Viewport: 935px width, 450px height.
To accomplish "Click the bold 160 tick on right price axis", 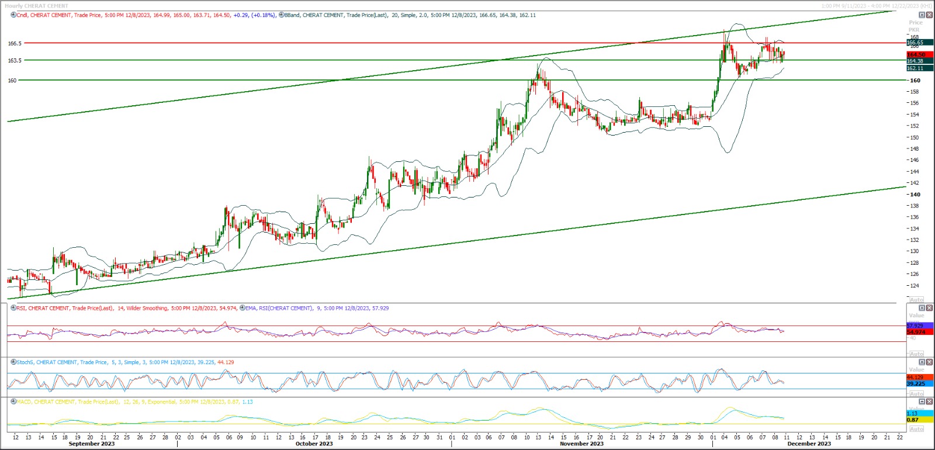I will pyautogui.click(x=915, y=81).
